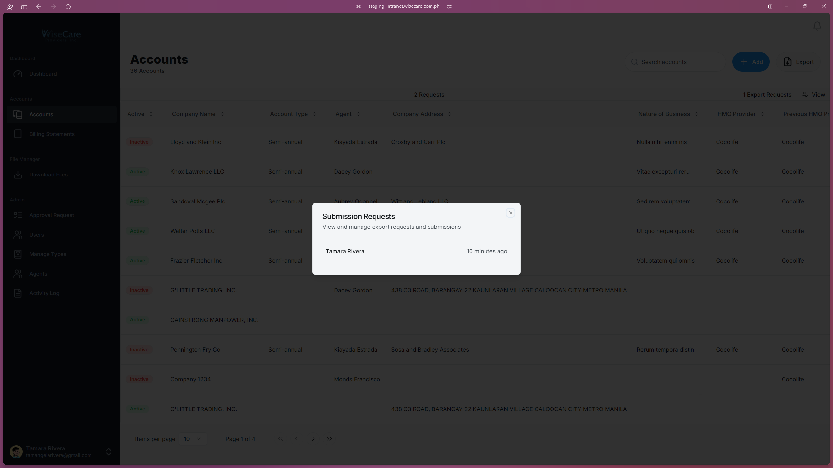Click the Dashboard speedometer icon
The image size is (833, 468).
(x=18, y=74)
